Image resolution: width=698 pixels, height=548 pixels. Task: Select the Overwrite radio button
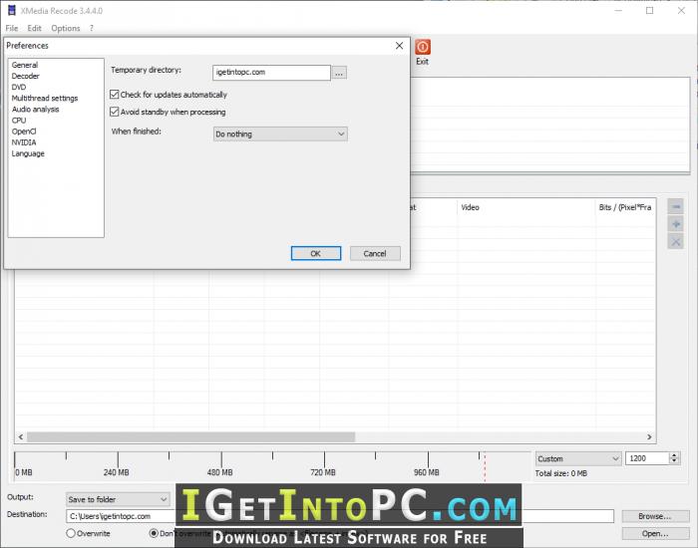[71, 533]
